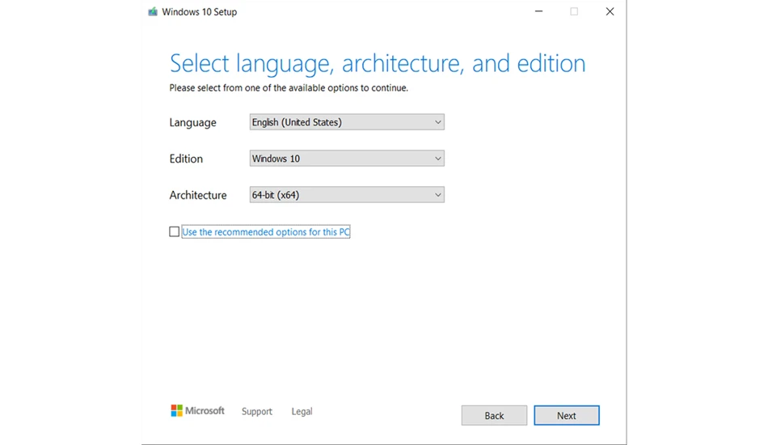Screen dimensions: 768x445
Task: Go Back to the previous setup page
Action: coord(494,416)
